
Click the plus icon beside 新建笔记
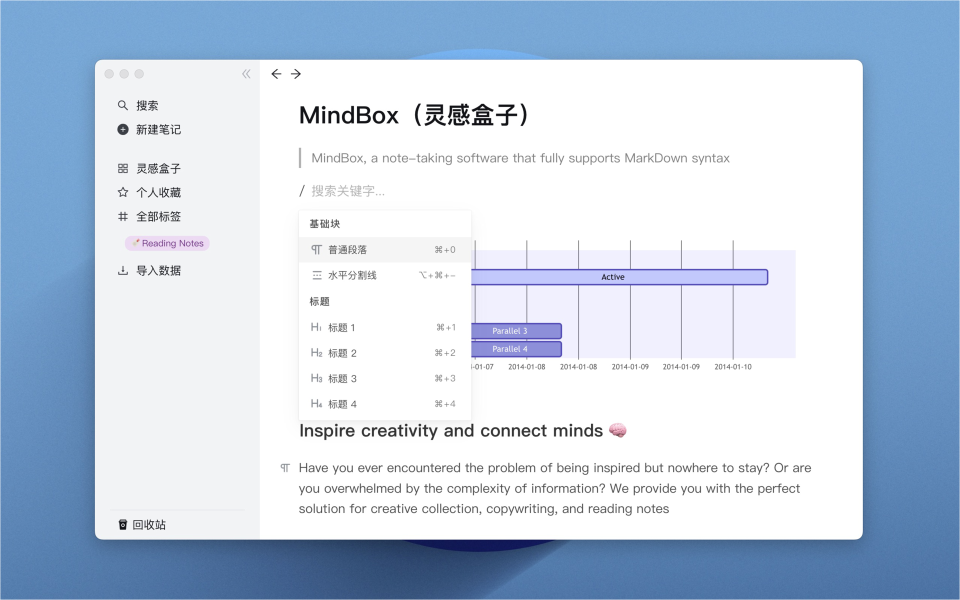(x=122, y=129)
